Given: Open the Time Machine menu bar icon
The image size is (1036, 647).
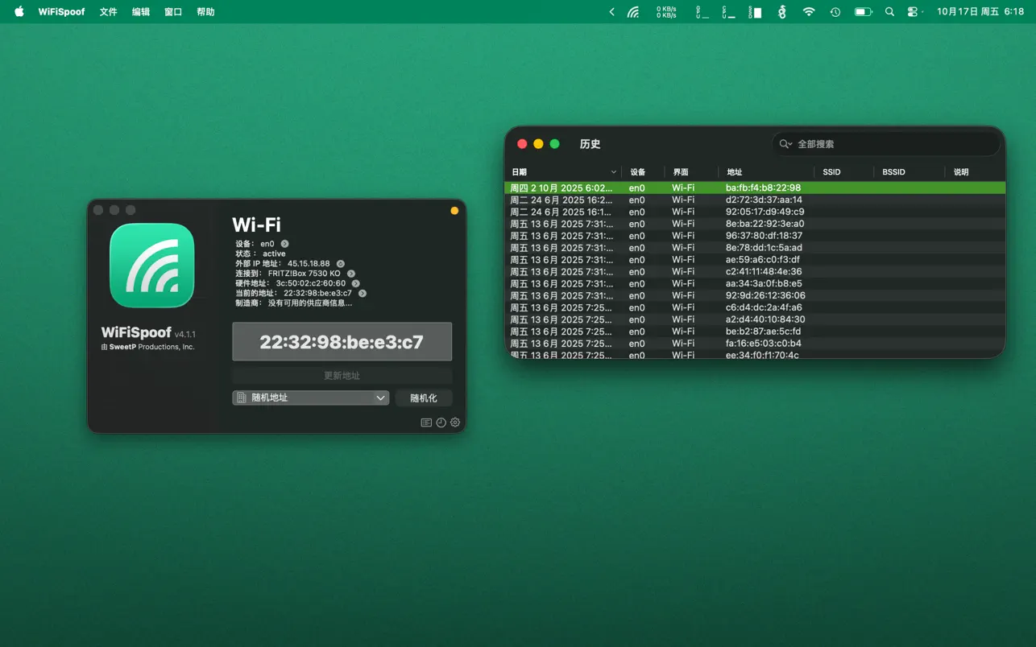Looking at the screenshot, I should click(835, 12).
